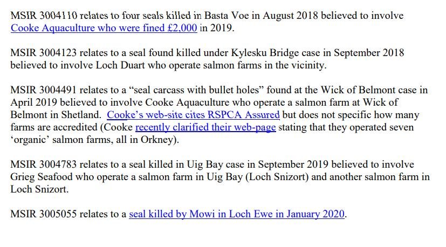This screenshot has width=446, height=247.
Task: Click the Cooke's web-site cites RSPCA Assured link
Action: point(193,115)
